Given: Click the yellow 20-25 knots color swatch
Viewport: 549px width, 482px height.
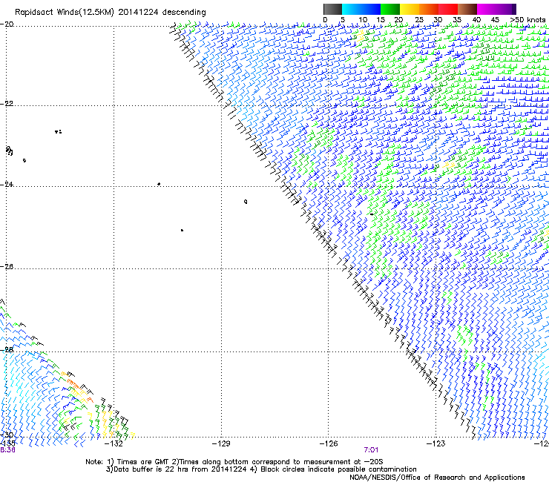Looking at the screenshot, I should point(410,9).
